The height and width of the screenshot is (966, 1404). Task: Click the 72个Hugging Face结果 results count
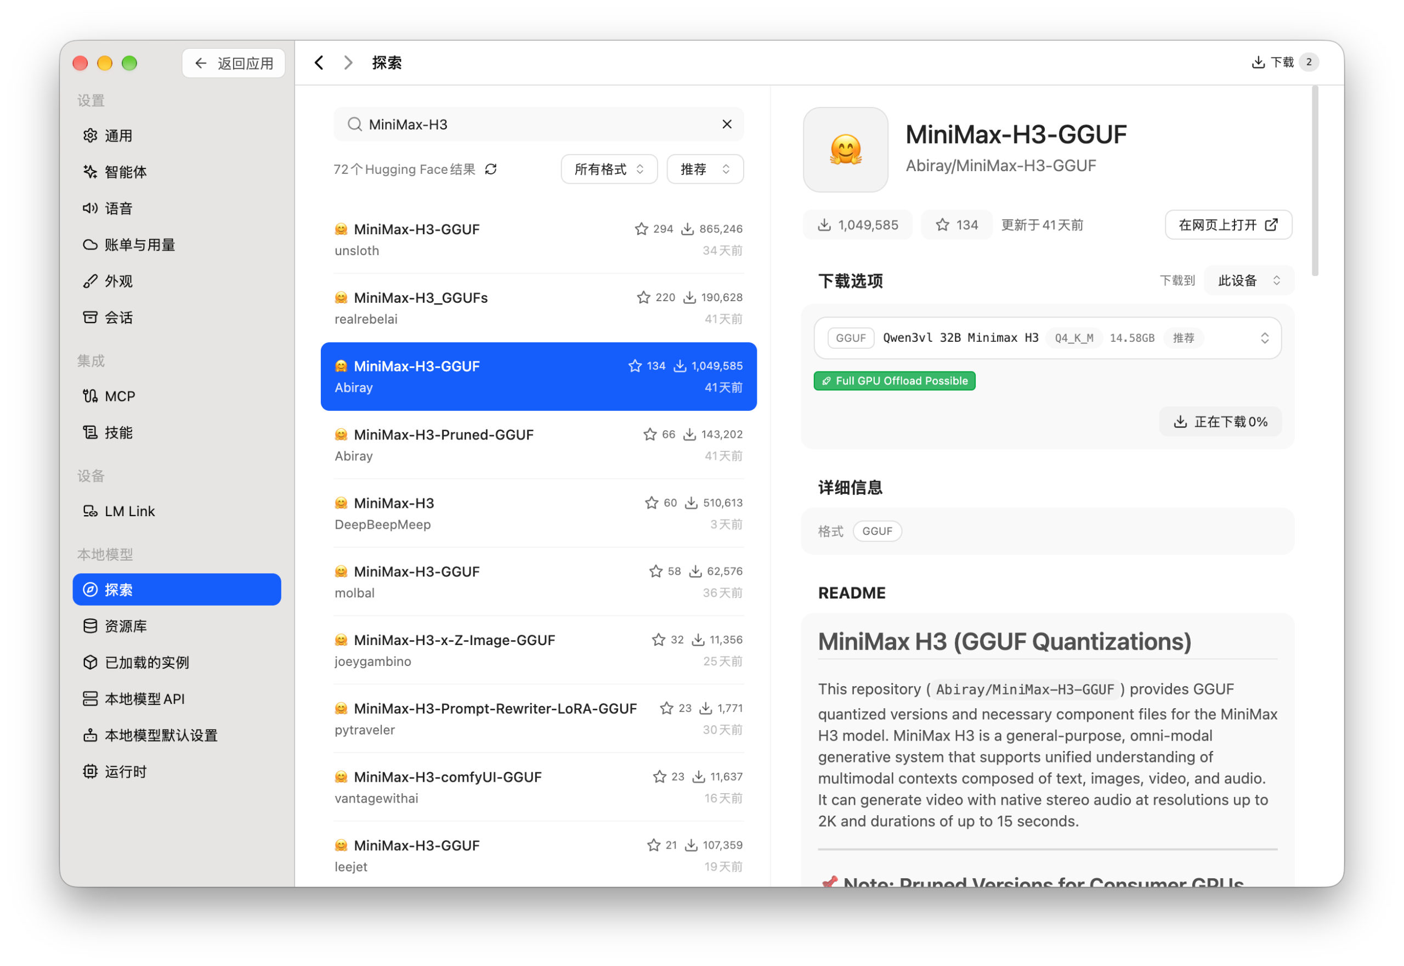[x=404, y=170]
